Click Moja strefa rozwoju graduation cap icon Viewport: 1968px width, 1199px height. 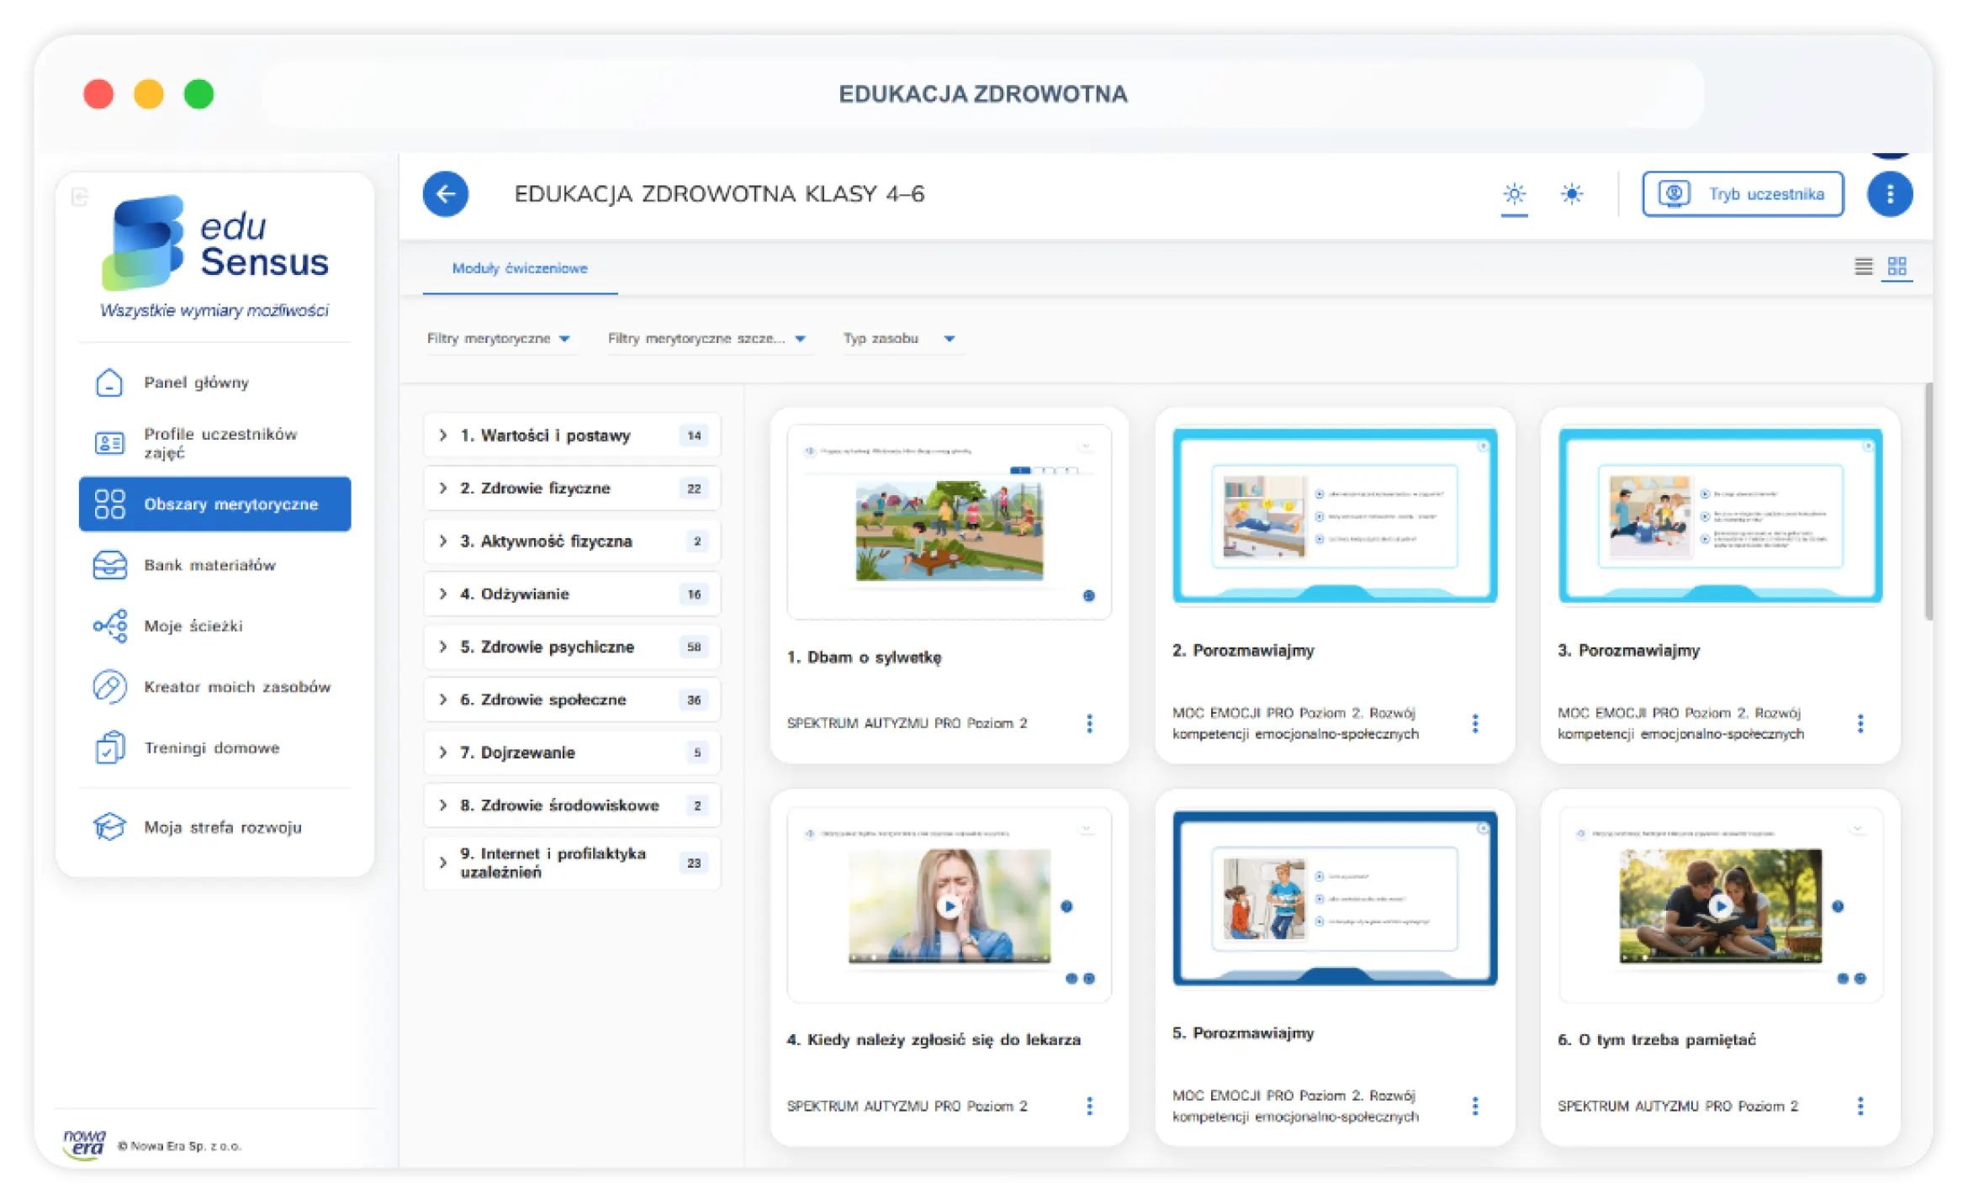110,827
